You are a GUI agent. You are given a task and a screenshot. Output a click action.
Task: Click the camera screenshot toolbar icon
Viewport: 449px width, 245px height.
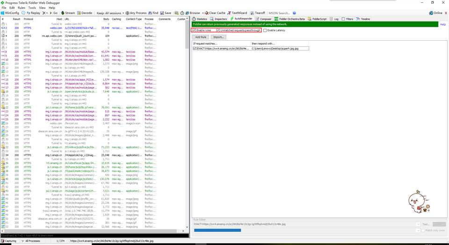point(177,13)
